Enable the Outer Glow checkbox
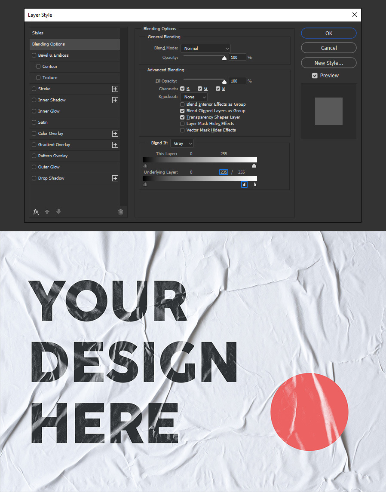This screenshot has width=386, height=492. pos(34,167)
